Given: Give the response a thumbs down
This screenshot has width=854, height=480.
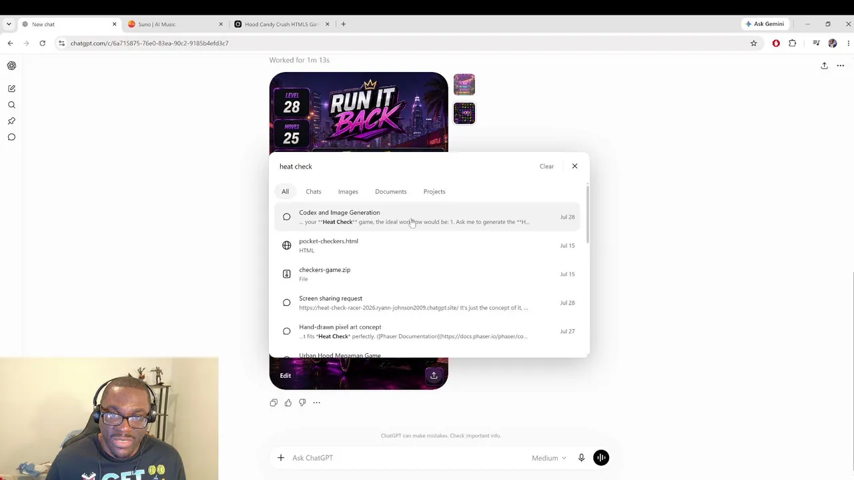Looking at the screenshot, I should pos(302,403).
